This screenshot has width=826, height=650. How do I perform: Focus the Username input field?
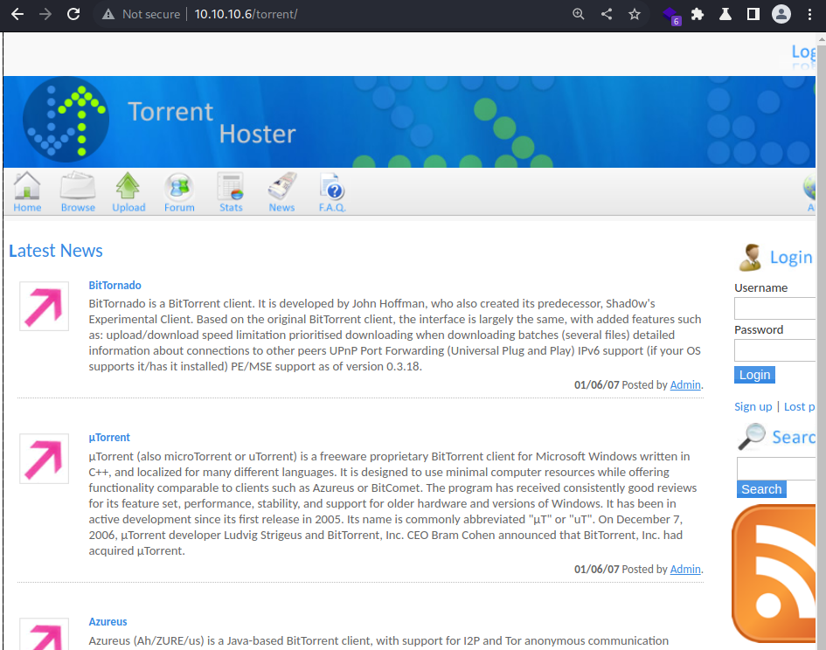[775, 308]
